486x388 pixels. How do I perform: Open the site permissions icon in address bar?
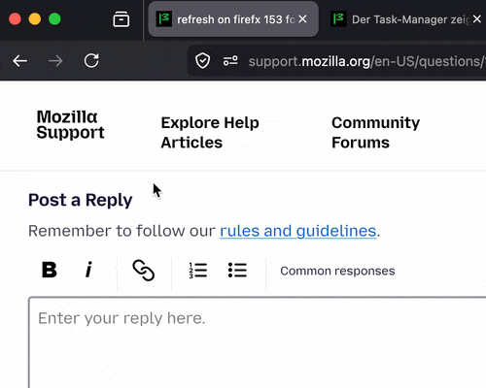230,61
